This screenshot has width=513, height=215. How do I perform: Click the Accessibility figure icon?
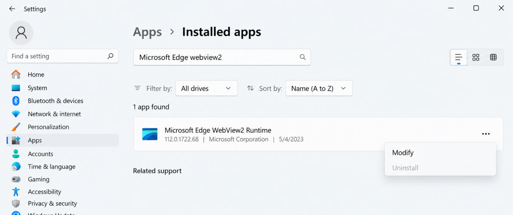point(16,192)
